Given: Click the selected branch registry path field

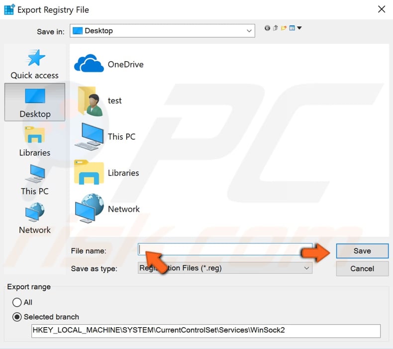Looking at the screenshot, I should [x=206, y=331].
